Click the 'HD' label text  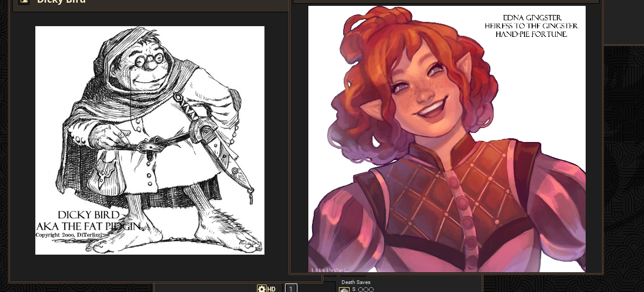[x=271, y=289]
